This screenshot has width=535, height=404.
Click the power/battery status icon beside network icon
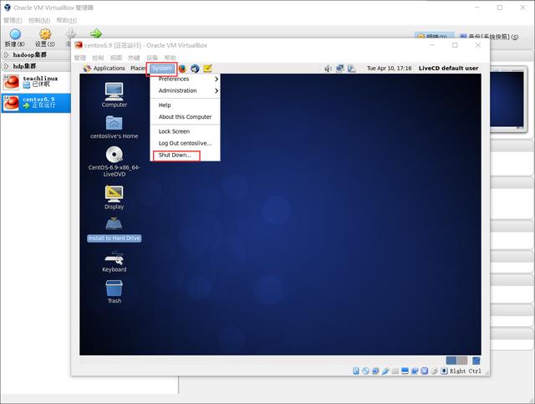click(351, 69)
